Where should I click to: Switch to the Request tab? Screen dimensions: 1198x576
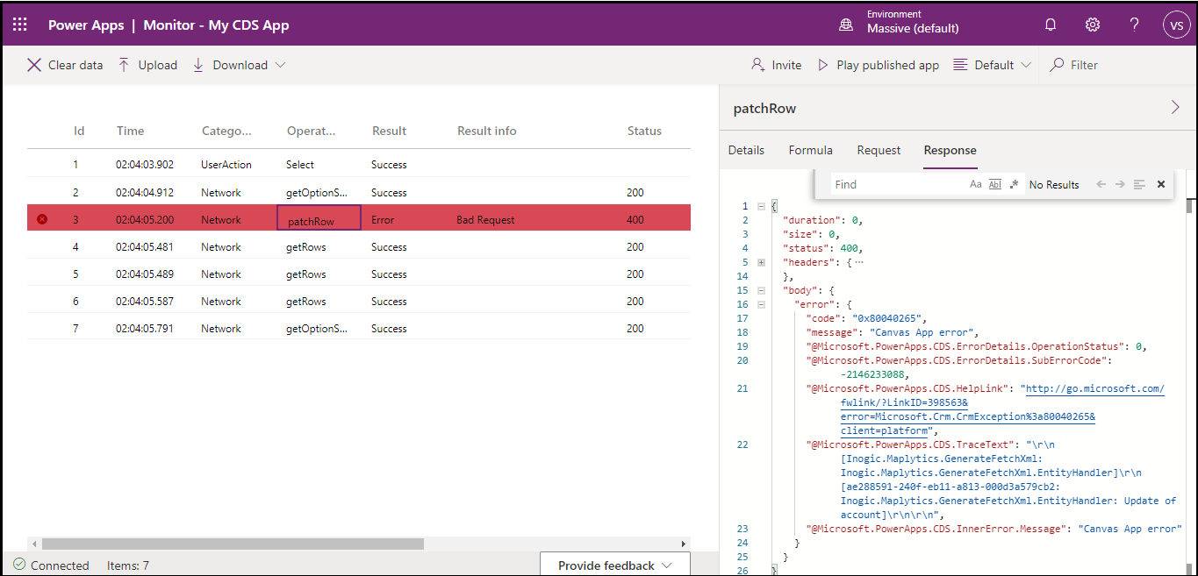[879, 150]
